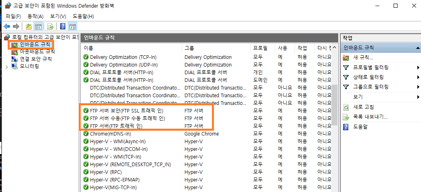Click the Back arrow in the toolbar

click(7, 26)
